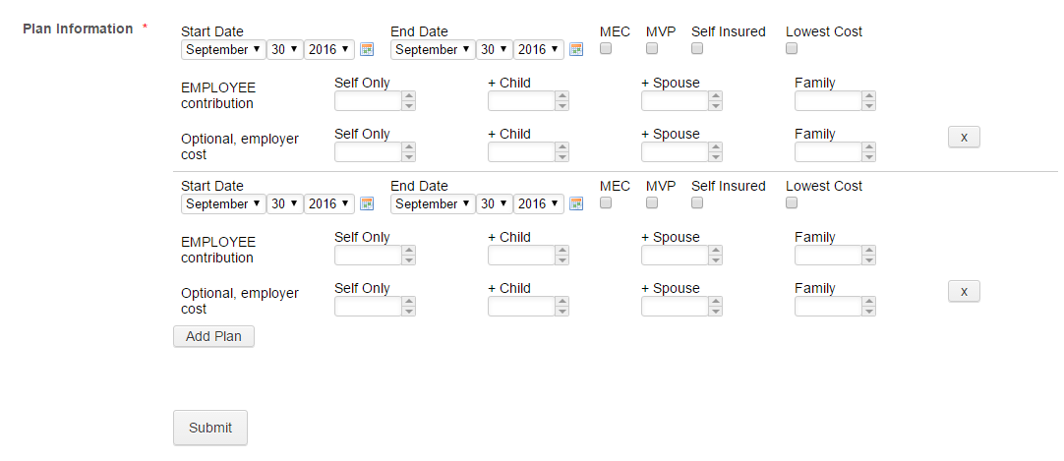Expand first plan End Date year dropdown
Screen dimensions: 1064x461
(539, 49)
